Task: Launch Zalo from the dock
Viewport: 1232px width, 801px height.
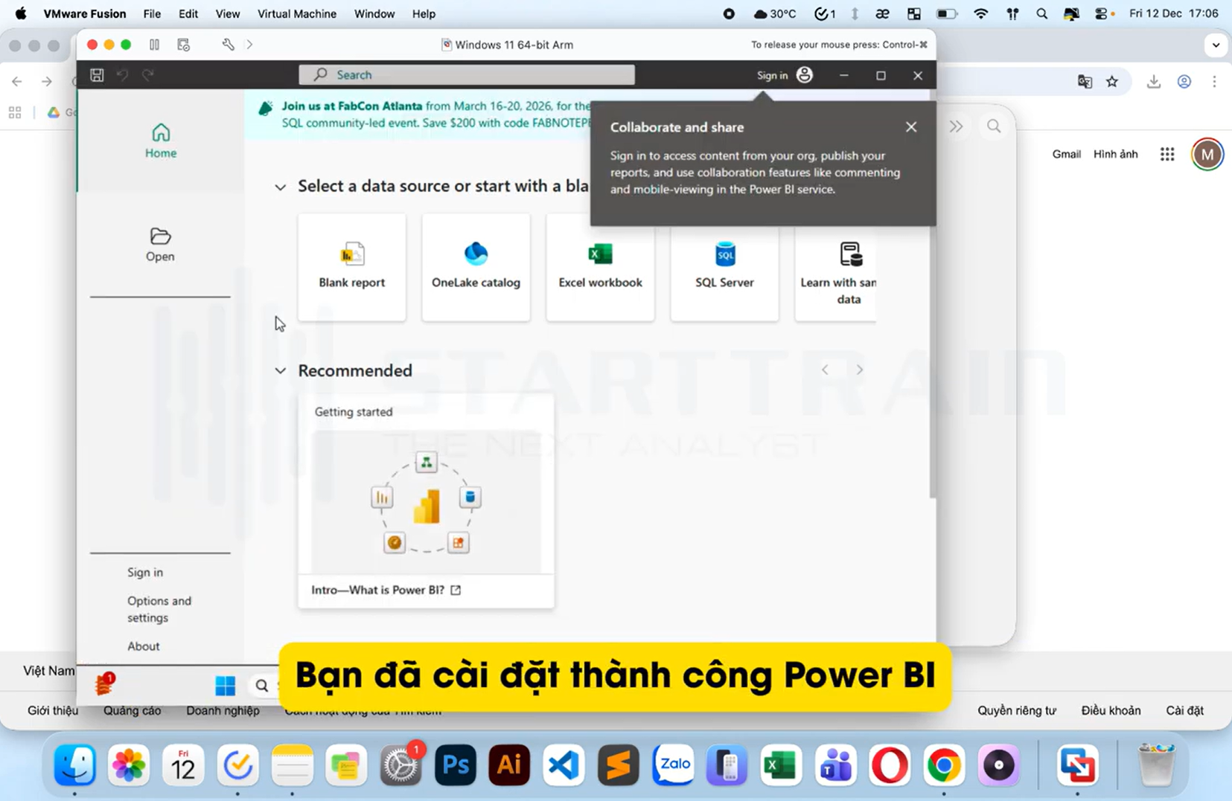Action: [672, 765]
